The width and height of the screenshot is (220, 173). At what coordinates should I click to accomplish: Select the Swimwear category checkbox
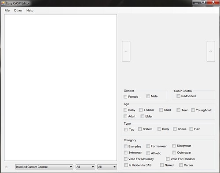(125, 152)
